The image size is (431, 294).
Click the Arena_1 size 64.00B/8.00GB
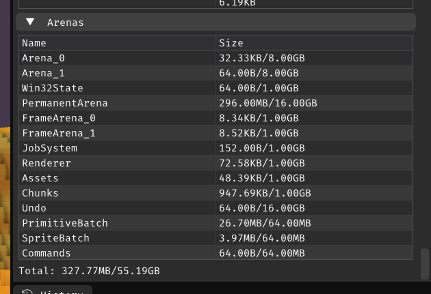(x=259, y=73)
